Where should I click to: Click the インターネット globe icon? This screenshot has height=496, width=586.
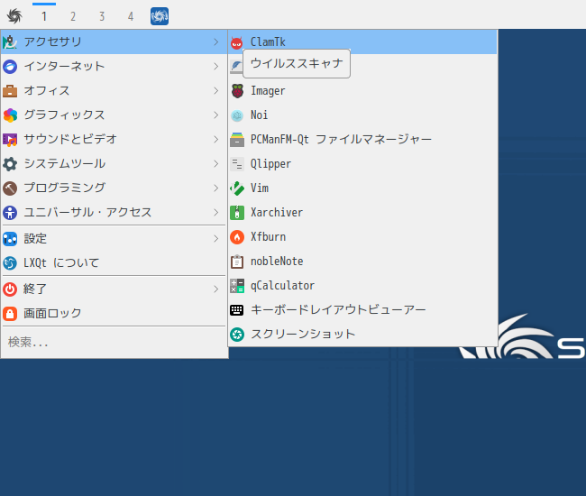[x=10, y=67]
